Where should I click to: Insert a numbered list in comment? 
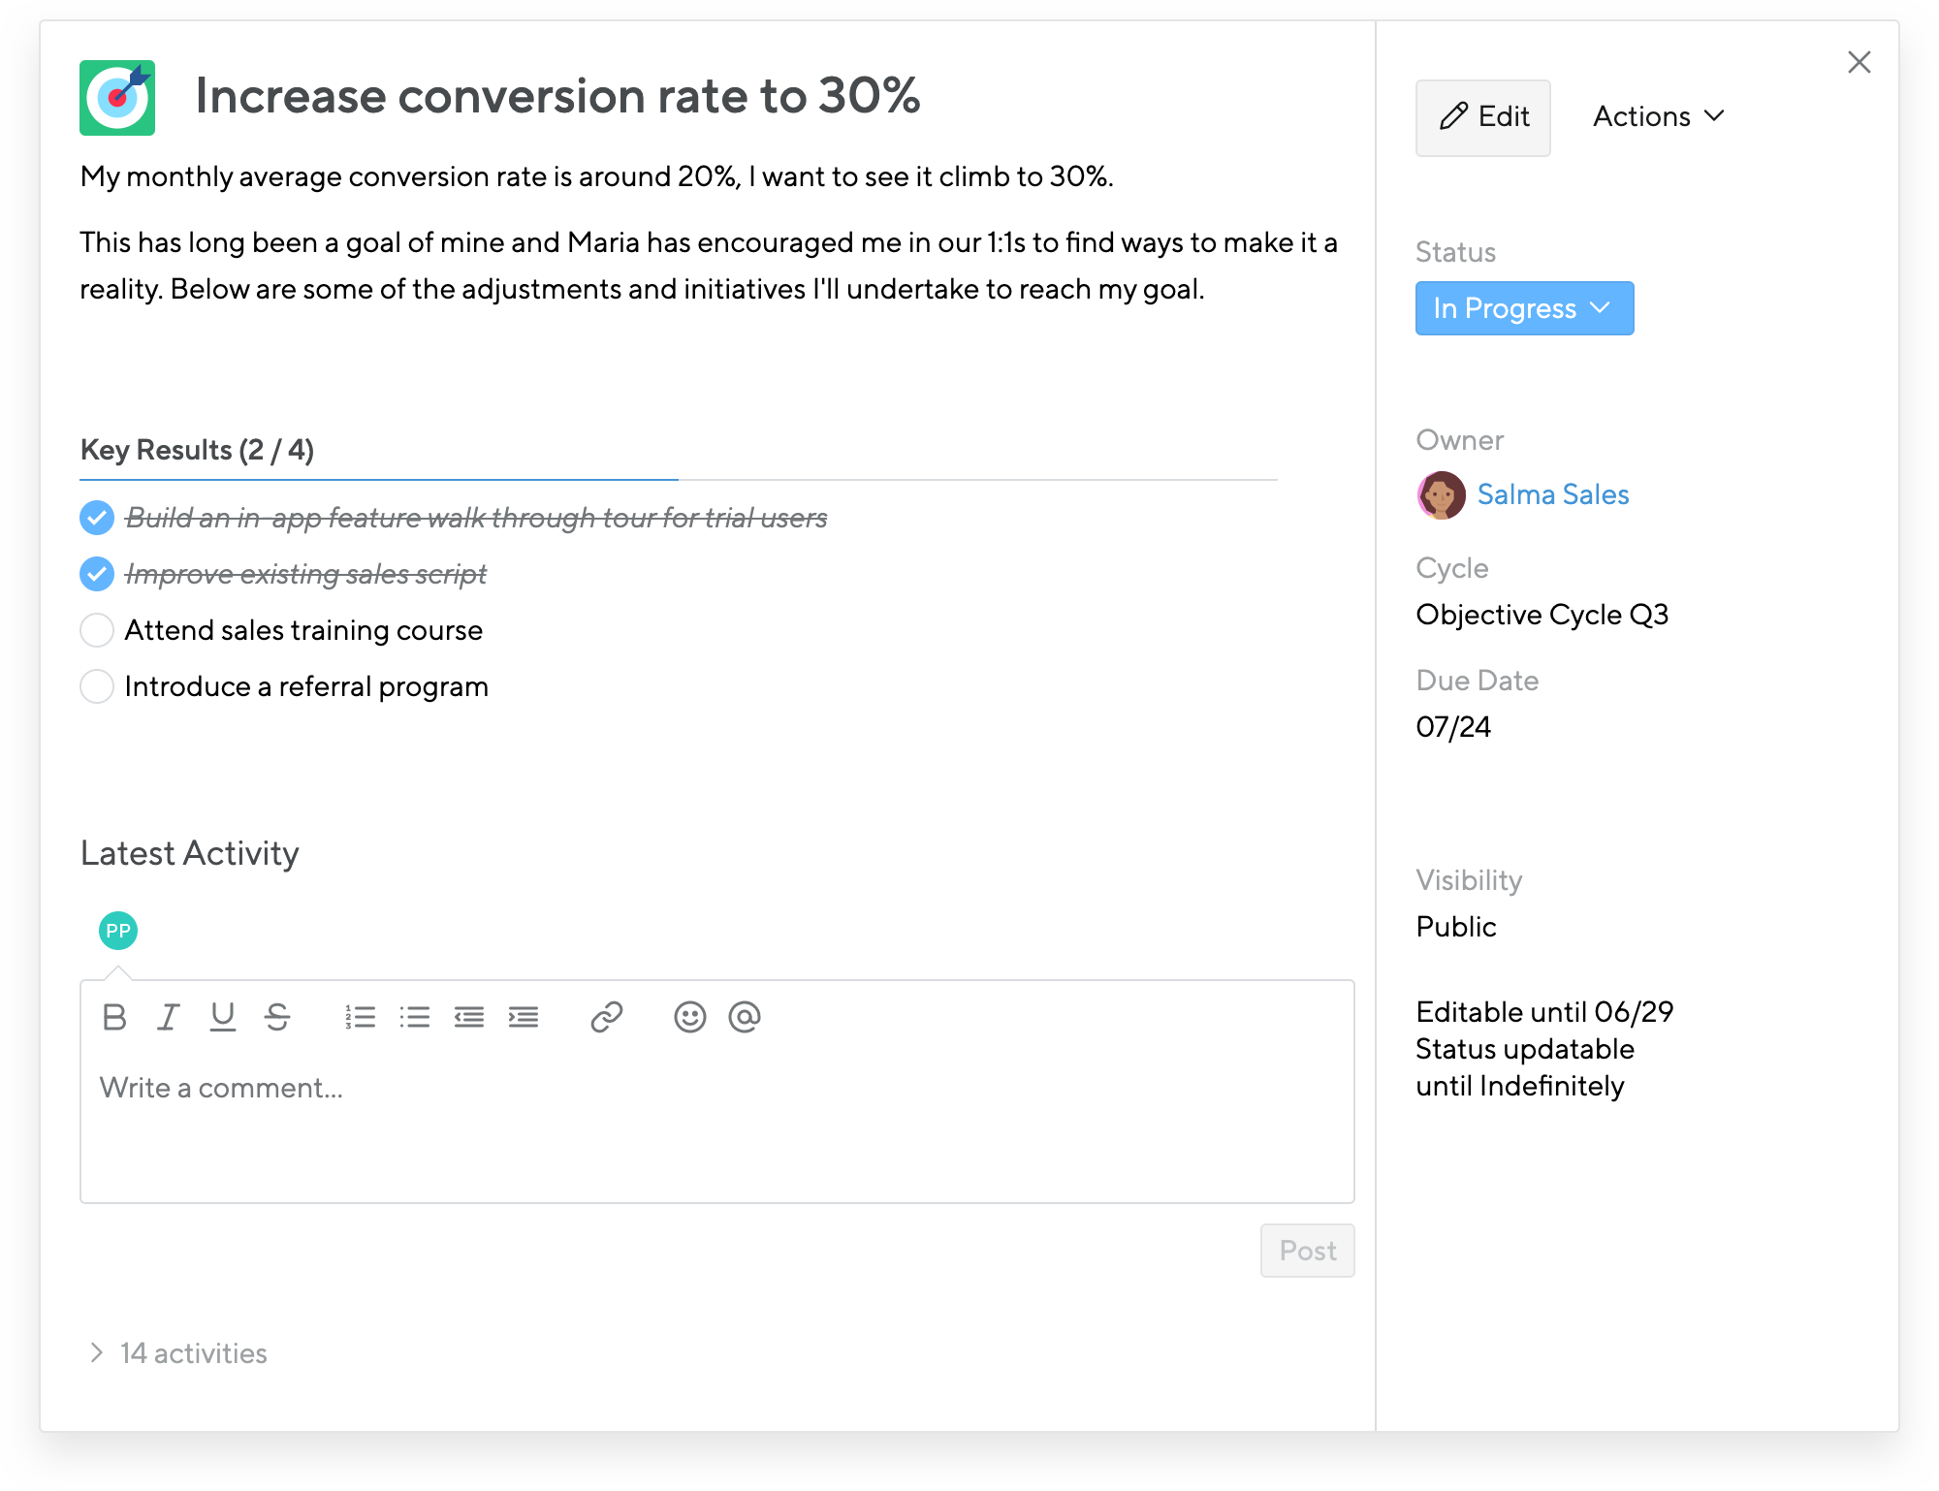click(360, 1017)
